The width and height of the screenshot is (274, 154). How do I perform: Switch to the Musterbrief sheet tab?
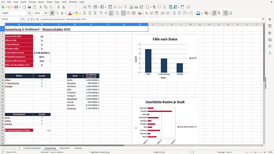click(x=65, y=148)
